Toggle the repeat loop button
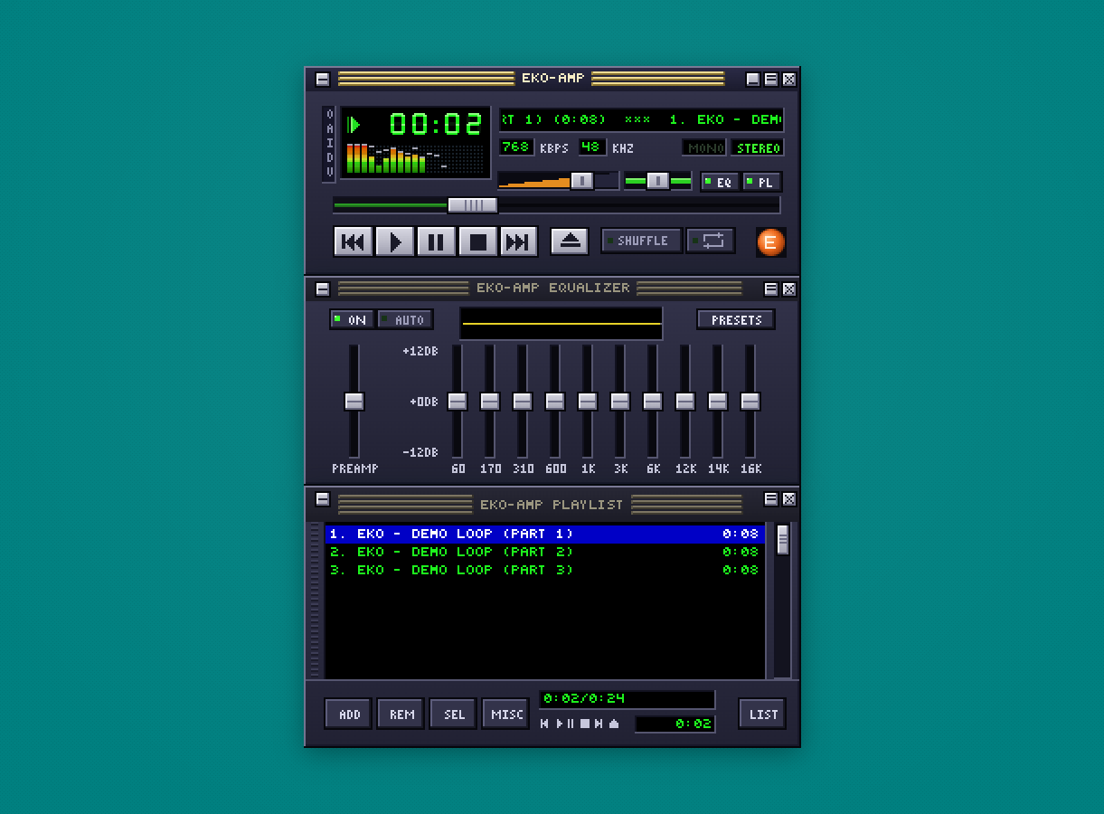This screenshot has width=1104, height=814. 711,241
